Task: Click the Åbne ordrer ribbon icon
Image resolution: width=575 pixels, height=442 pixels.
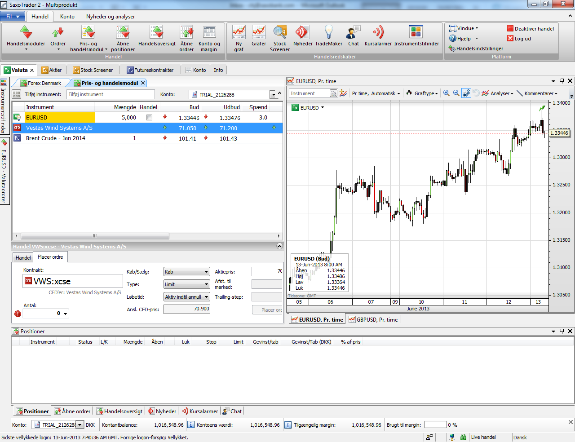Action: (186, 39)
